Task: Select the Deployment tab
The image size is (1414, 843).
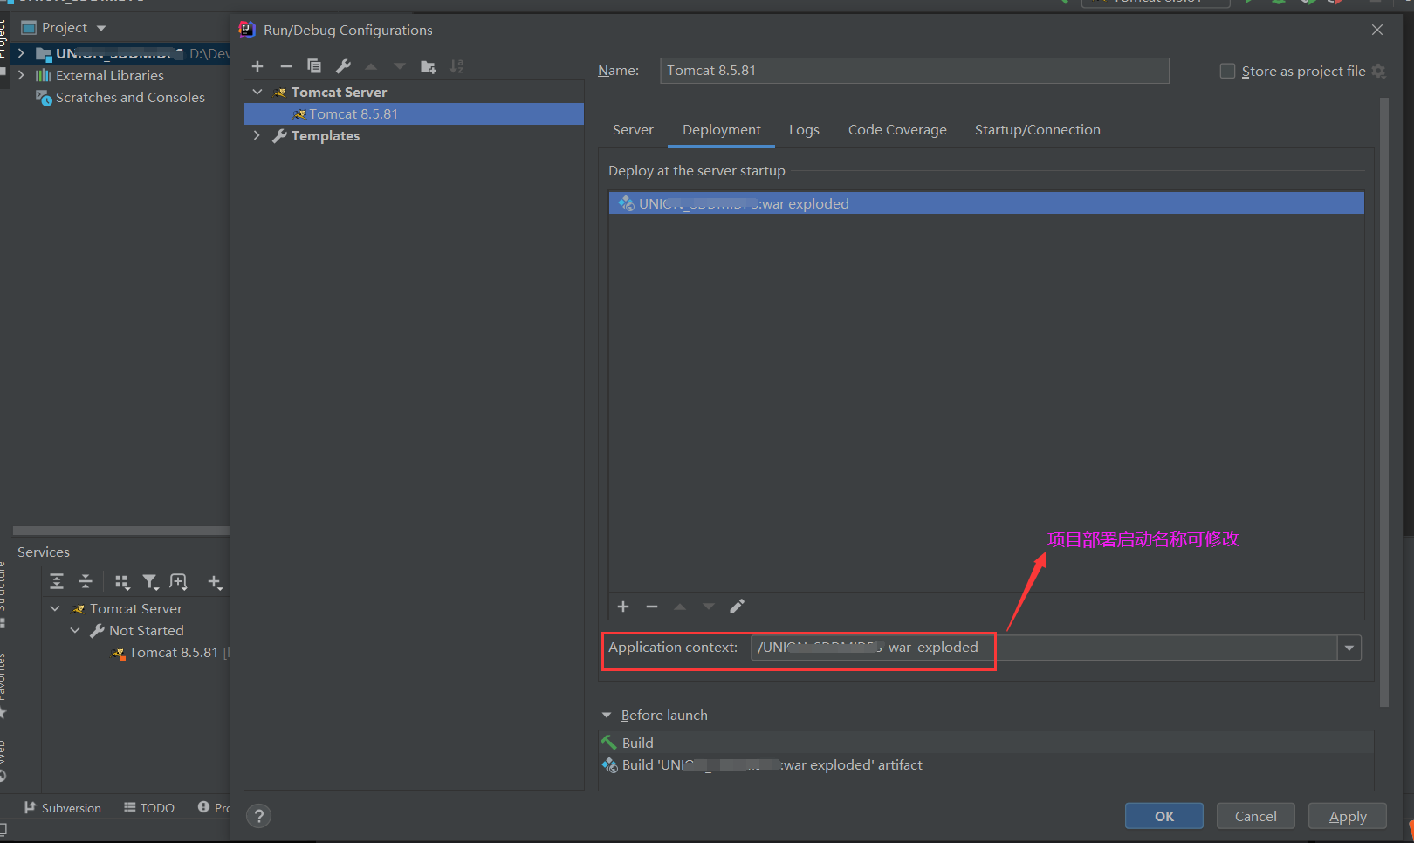Action: pos(722,130)
